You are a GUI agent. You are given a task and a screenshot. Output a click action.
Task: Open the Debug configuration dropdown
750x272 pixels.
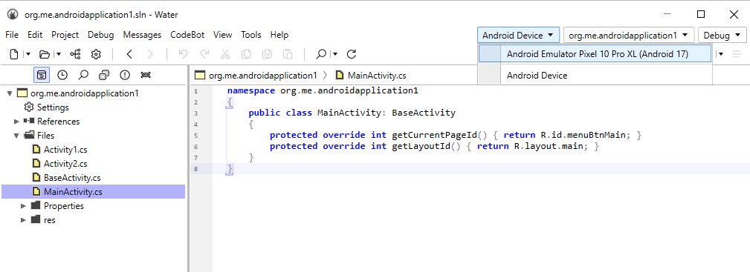(722, 36)
